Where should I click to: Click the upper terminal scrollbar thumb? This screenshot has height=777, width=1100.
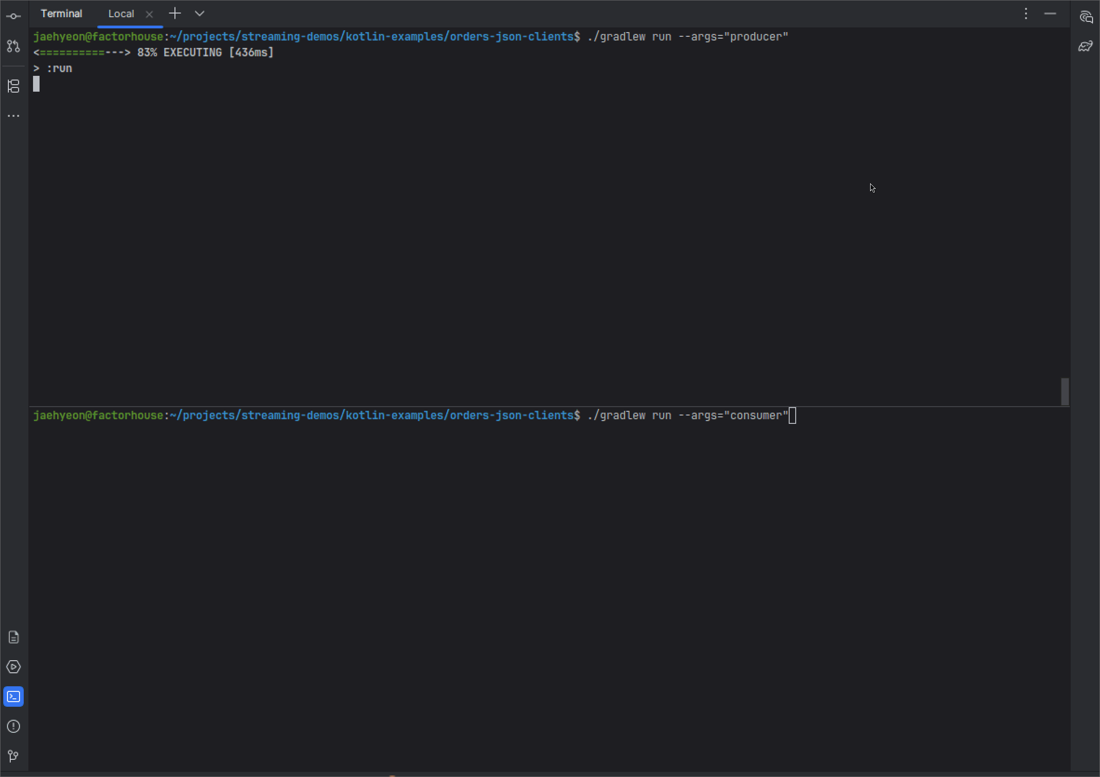point(1065,391)
